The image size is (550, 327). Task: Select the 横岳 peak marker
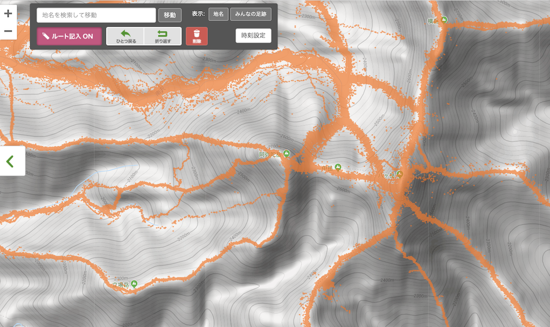pos(444,20)
